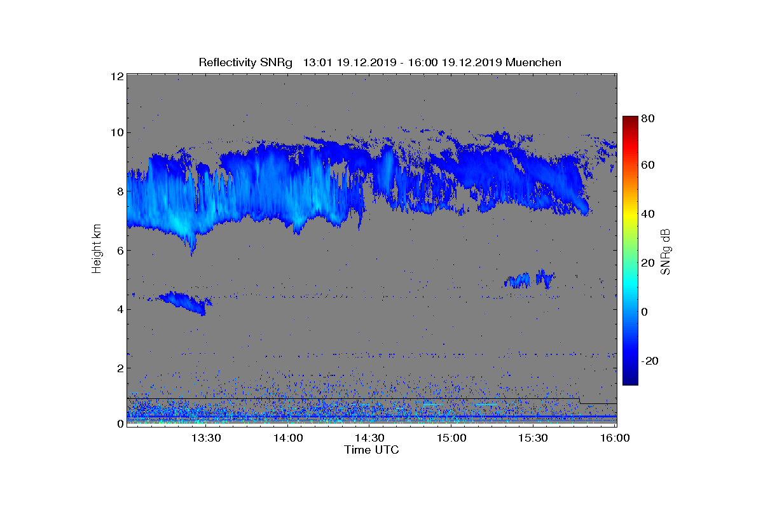Click the 14:30 time tick label

pyautogui.click(x=369, y=438)
